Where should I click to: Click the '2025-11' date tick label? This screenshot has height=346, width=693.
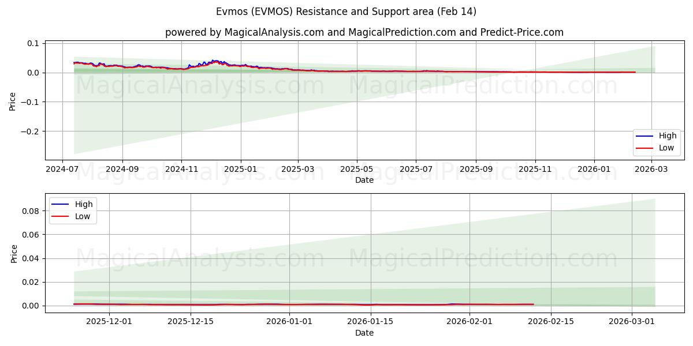[x=535, y=170]
